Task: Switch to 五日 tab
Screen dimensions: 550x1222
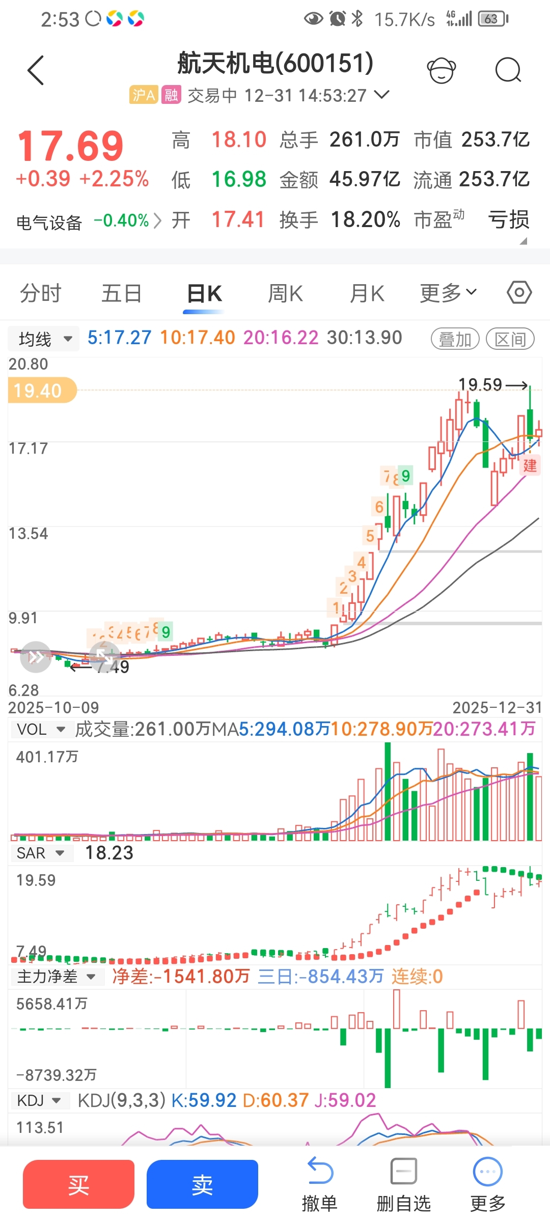Action: (x=122, y=294)
